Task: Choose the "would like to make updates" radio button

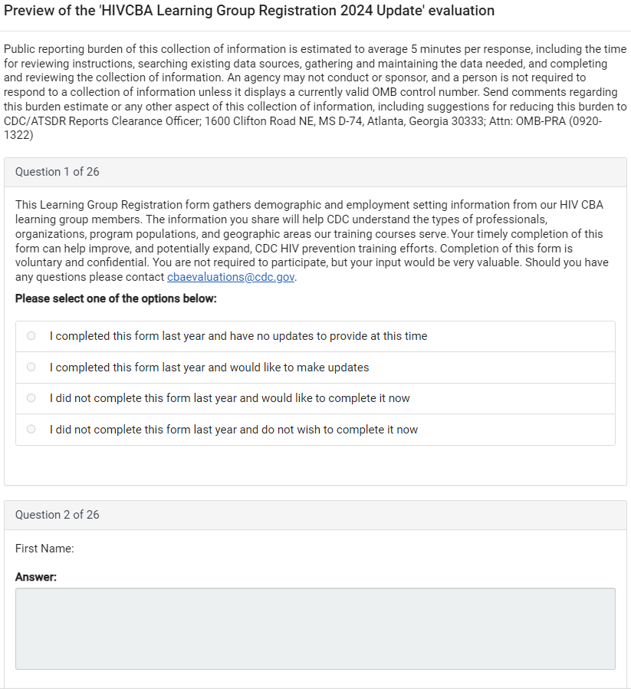Action: click(31, 368)
